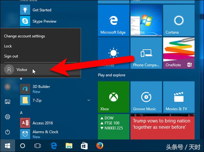204x152 pixels.
Task: Open the Store icon on the taskbar
Action: (x=84, y=146)
